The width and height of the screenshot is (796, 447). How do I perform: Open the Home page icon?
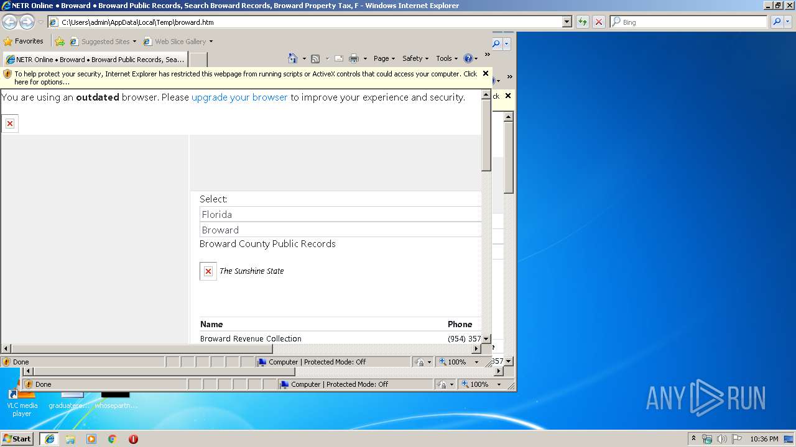click(293, 58)
